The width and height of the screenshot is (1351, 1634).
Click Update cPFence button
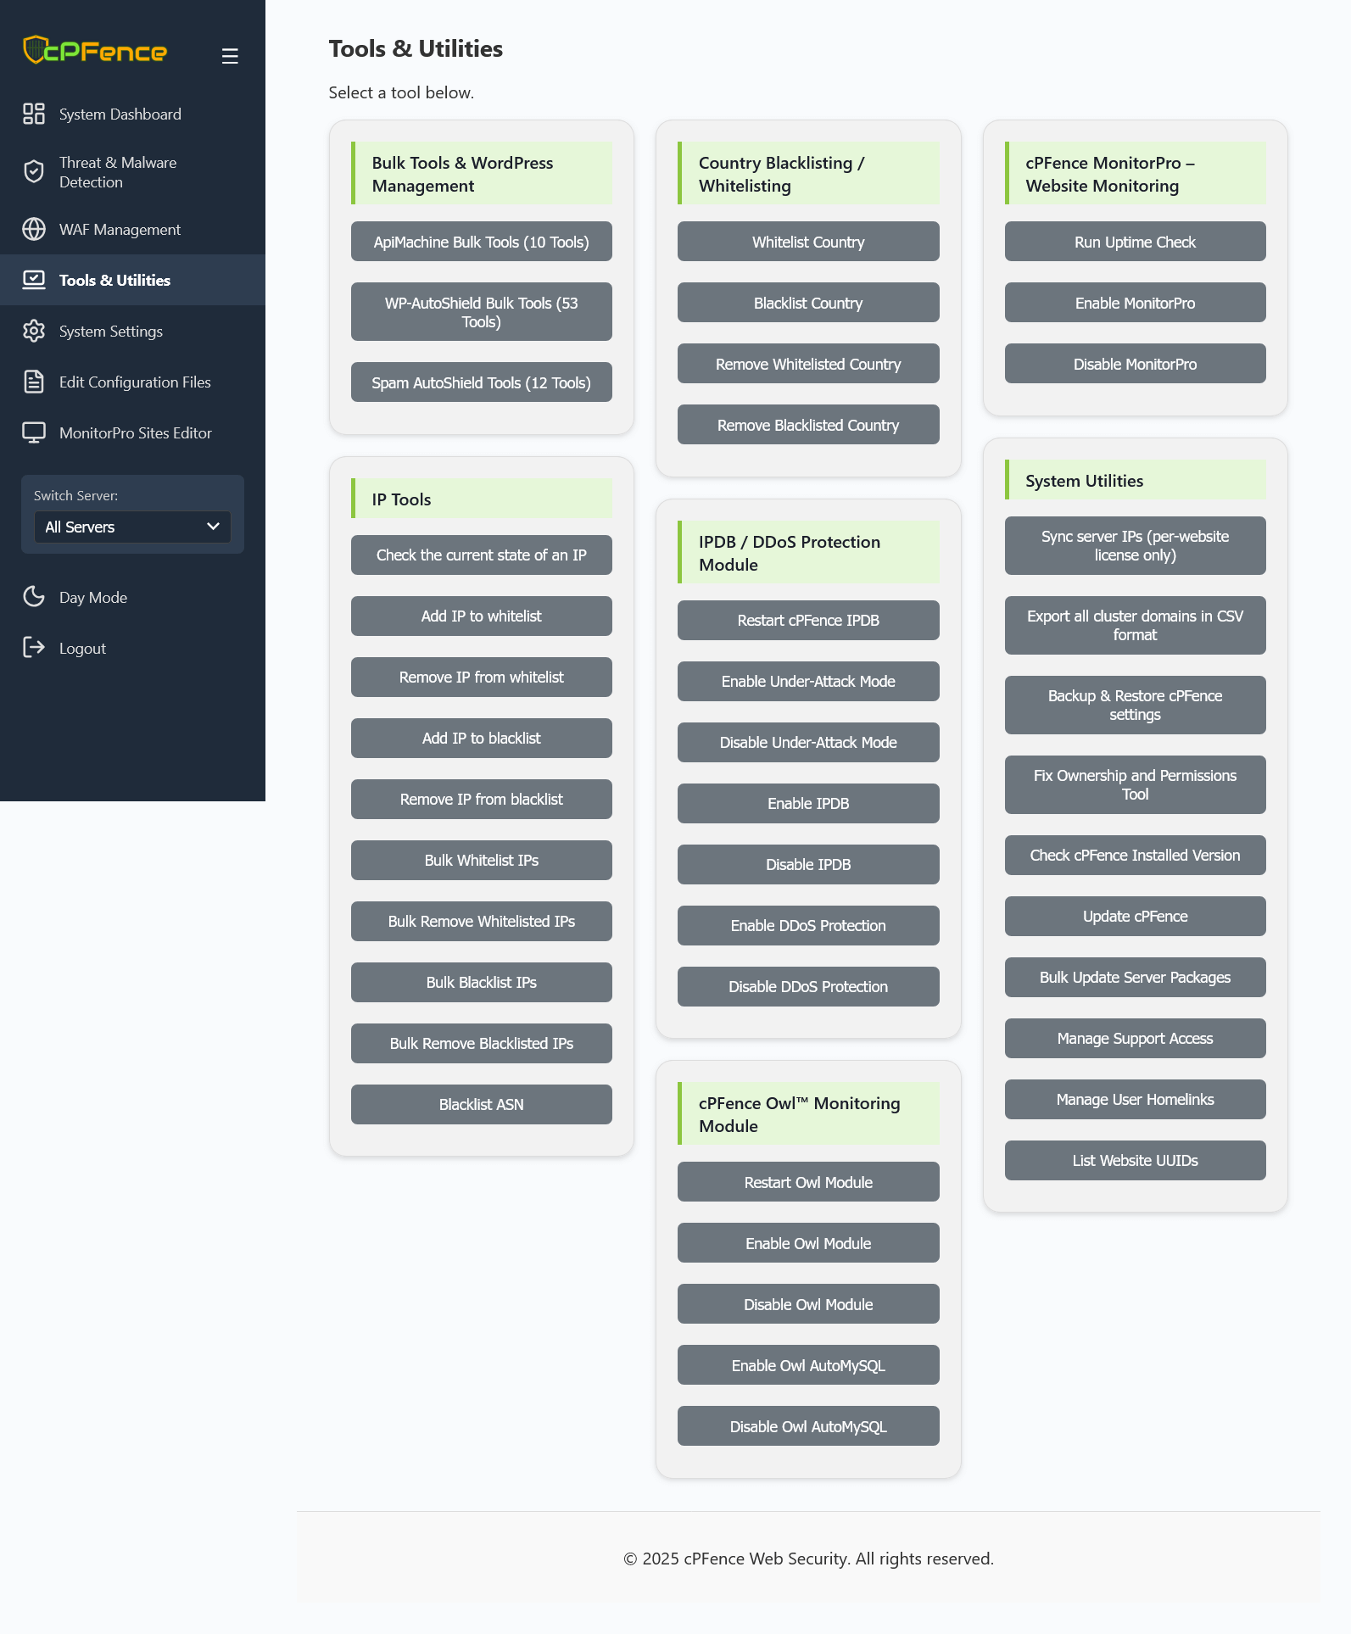click(1135, 916)
